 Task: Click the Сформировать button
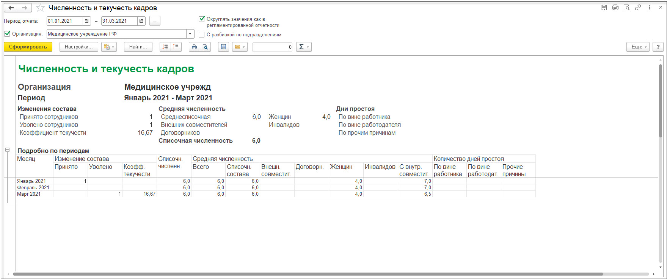tap(28, 47)
